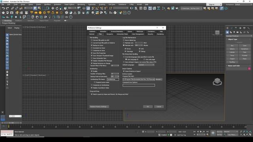Open the named selection sets dropdown
This screenshot has width=253, height=142.
coord(121,8)
